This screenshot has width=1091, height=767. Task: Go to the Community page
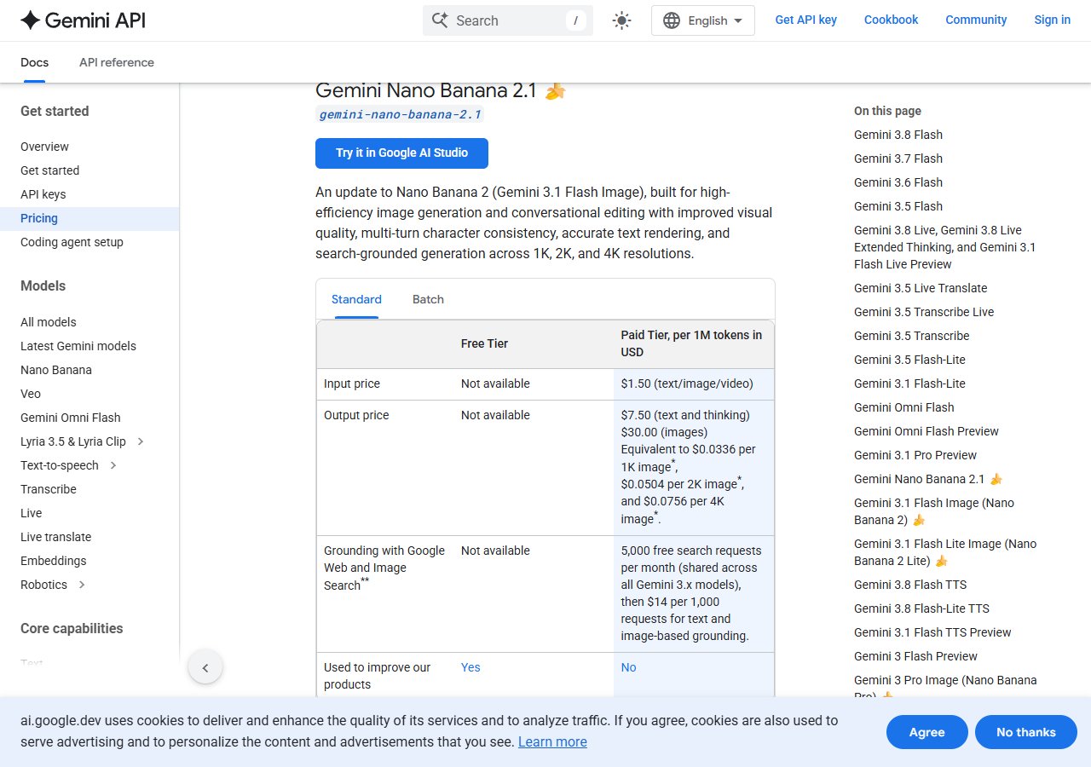pos(976,20)
